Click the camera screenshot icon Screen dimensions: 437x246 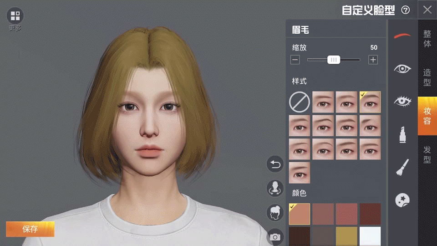pyautogui.click(x=275, y=236)
